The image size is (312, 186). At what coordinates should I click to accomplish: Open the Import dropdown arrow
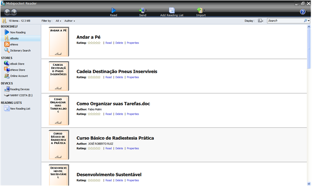click(x=205, y=10)
